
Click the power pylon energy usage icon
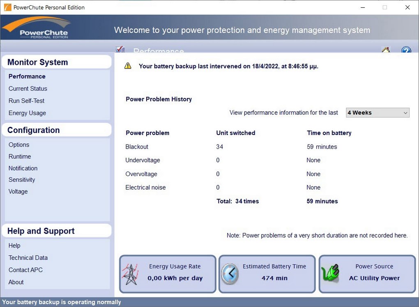coord(130,274)
